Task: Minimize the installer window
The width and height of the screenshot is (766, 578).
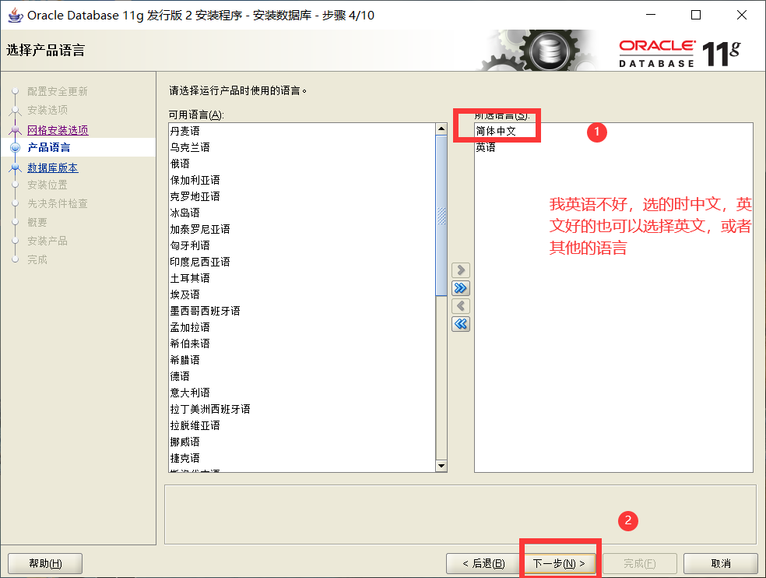Action: click(x=651, y=15)
